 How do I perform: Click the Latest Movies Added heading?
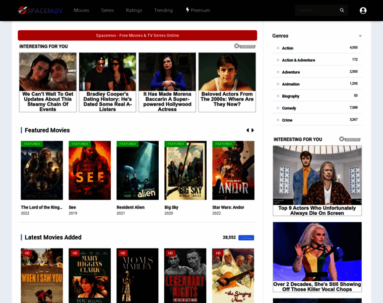point(53,237)
